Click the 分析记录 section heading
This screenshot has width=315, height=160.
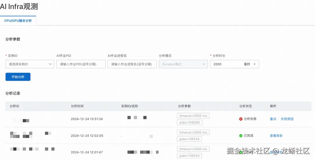click(x=13, y=94)
